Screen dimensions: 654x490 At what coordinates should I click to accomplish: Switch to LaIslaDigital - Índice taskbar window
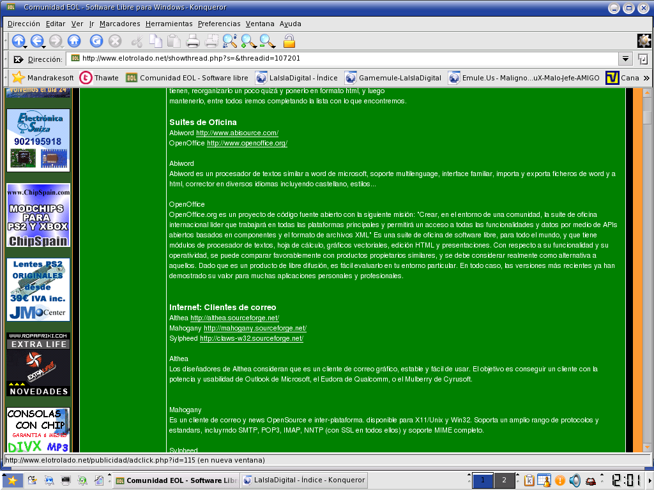pos(304,480)
